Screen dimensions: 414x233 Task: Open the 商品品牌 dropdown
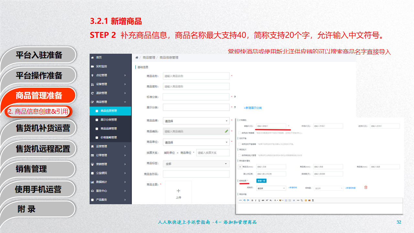point(196,121)
